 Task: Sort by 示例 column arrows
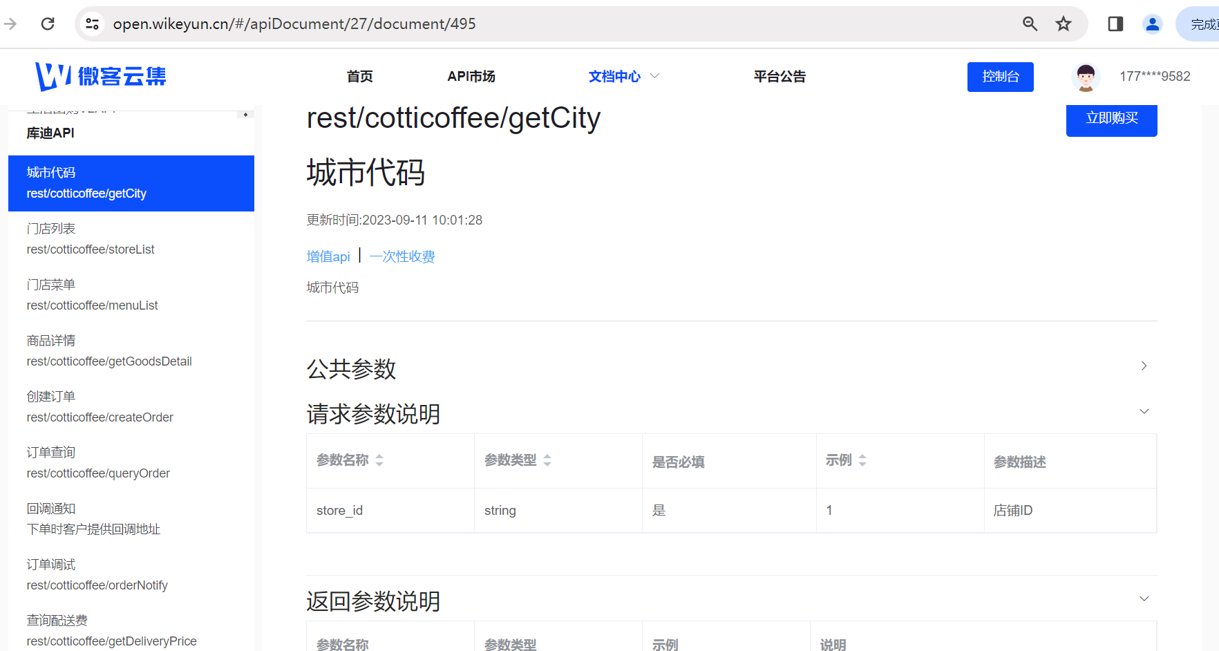[x=862, y=460]
